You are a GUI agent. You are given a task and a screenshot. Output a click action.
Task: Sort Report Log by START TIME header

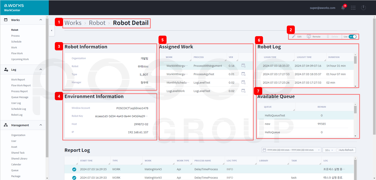86,161
